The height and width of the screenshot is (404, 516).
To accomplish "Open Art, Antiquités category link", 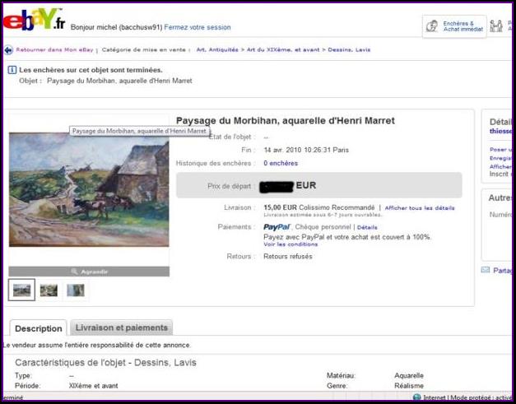I will pos(217,50).
